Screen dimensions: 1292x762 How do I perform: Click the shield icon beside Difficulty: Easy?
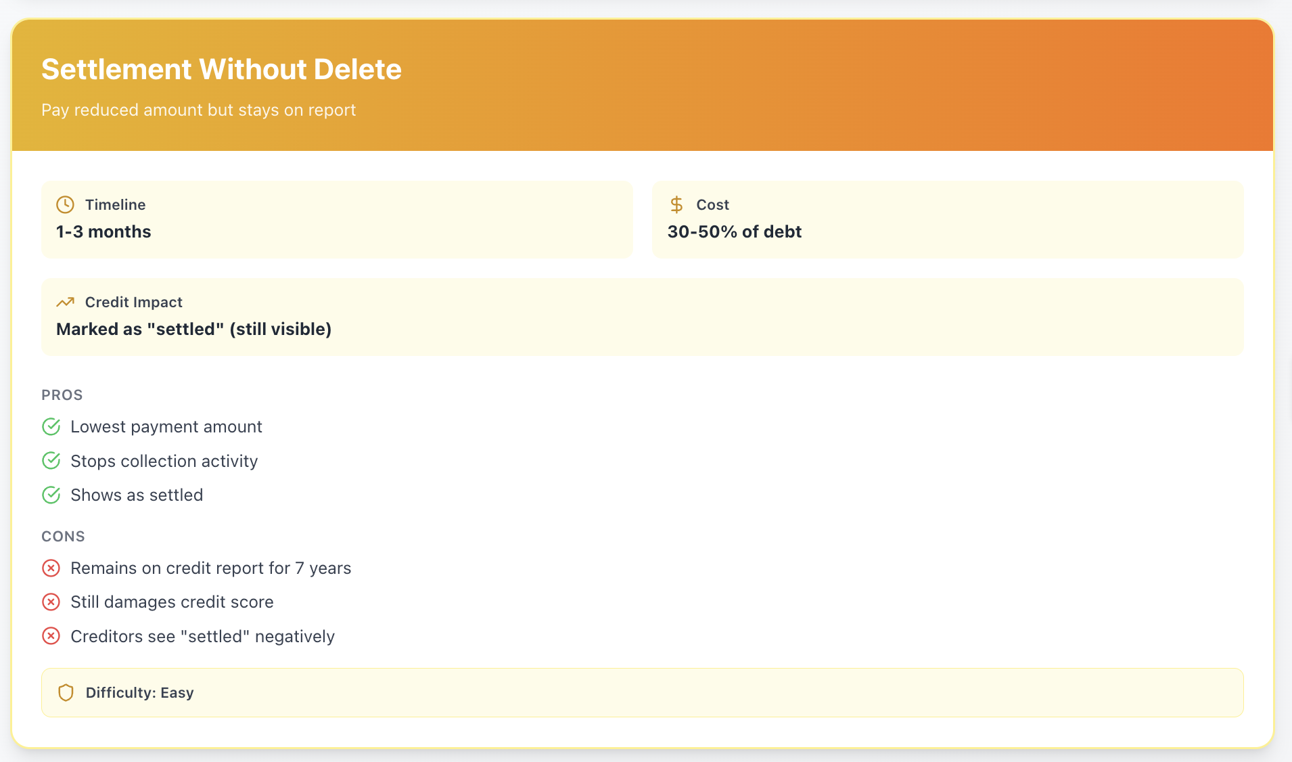[66, 692]
